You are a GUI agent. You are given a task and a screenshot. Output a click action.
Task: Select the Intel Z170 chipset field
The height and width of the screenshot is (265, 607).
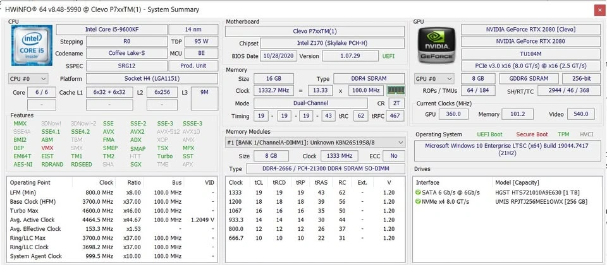[332, 44]
